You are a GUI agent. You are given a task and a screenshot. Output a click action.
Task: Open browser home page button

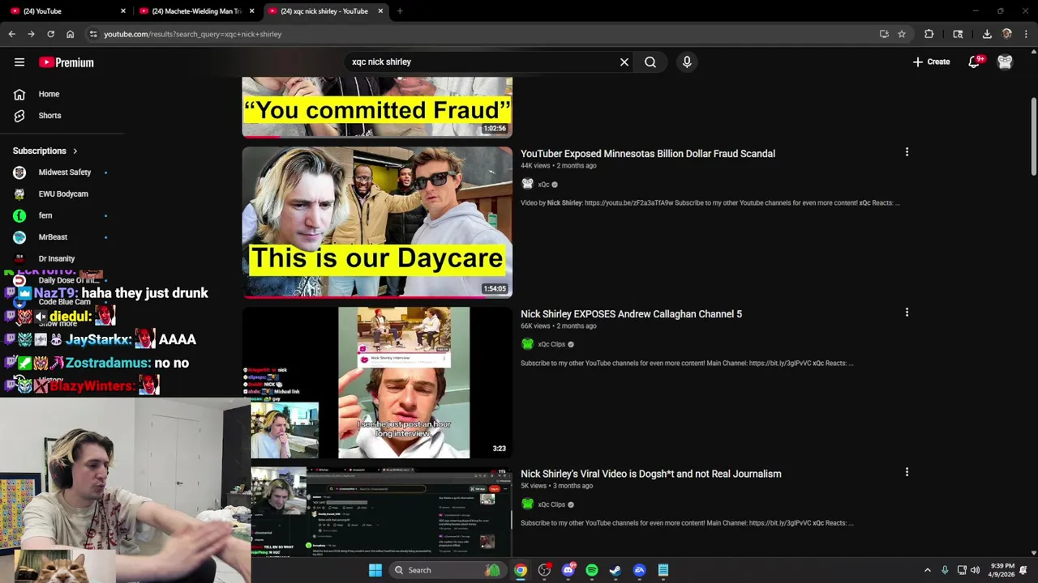71,34
